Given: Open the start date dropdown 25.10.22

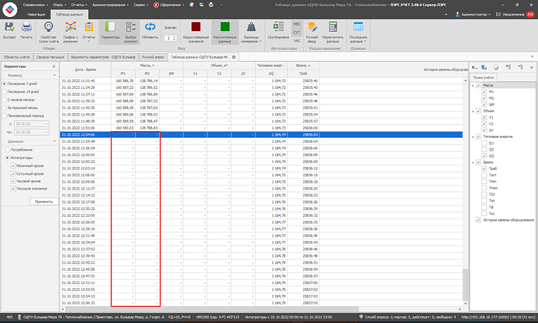Looking at the screenshot, I should click(47, 123).
